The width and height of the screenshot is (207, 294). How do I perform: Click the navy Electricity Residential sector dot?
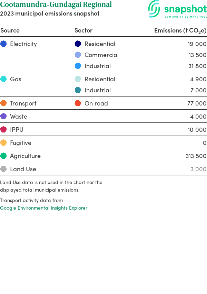(x=78, y=44)
